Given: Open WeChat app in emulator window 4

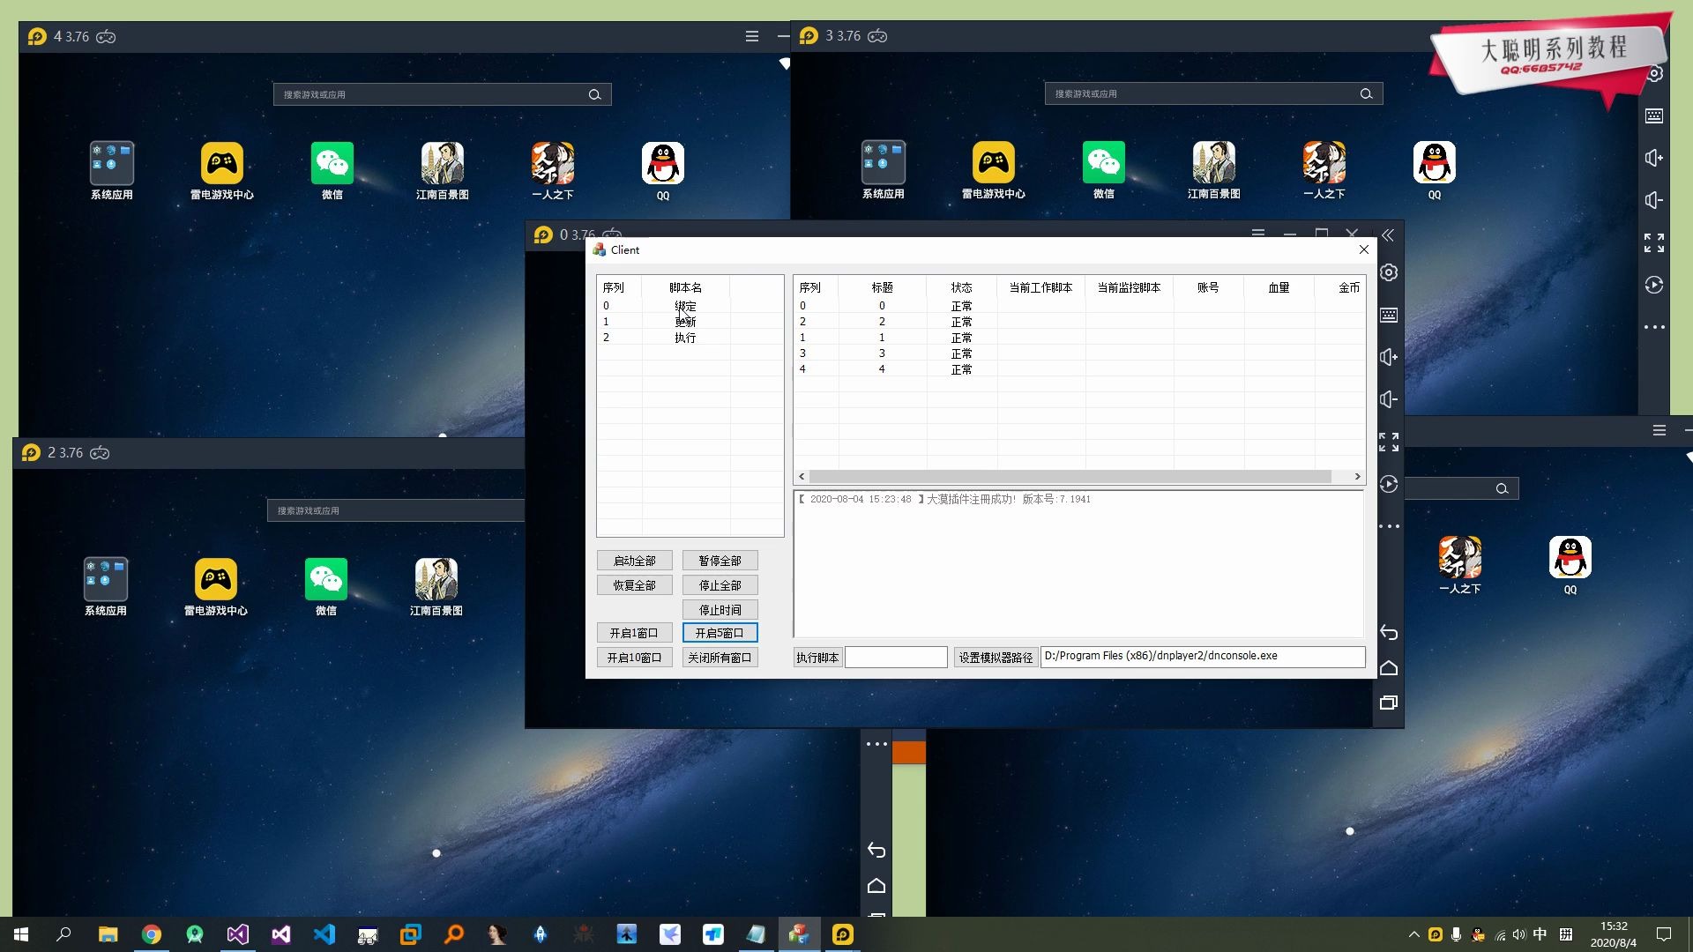Looking at the screenshot, I should (332, 163).
